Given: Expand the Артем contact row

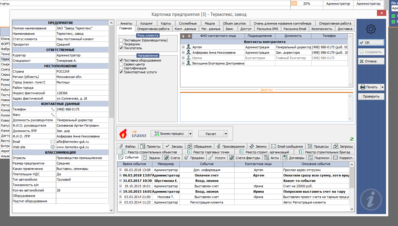Looking at the screenshot, I should click(x=183, y=47).
